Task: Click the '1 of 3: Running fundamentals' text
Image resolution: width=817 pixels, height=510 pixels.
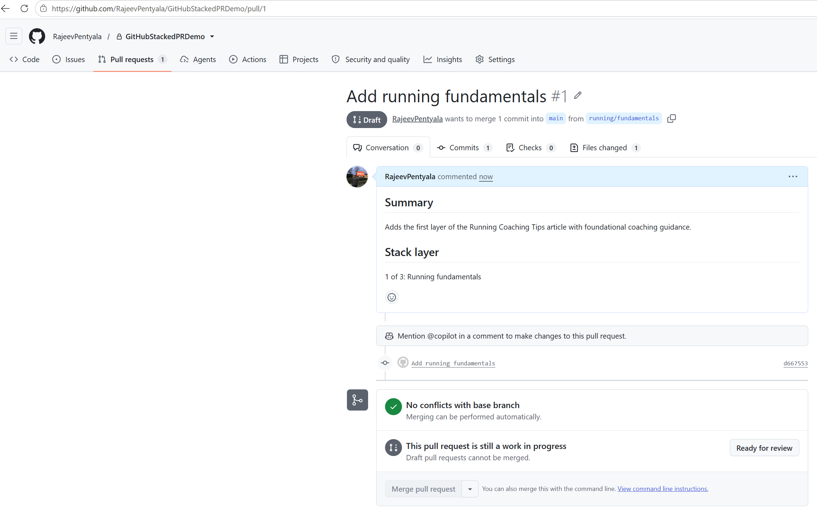Action: tap(433, 277)
